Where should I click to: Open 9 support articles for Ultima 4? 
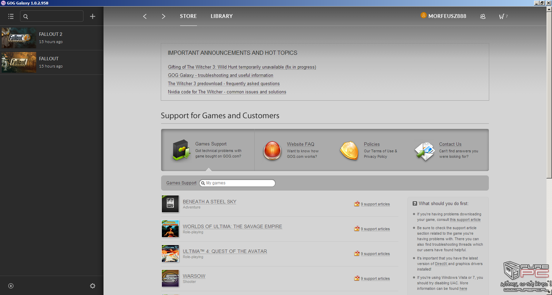pos(375,254)
